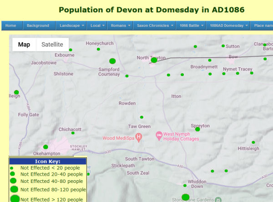This screenshot has height=202, width=273.
Task: Click the Icon Key legend header
Action: [48, 161]
